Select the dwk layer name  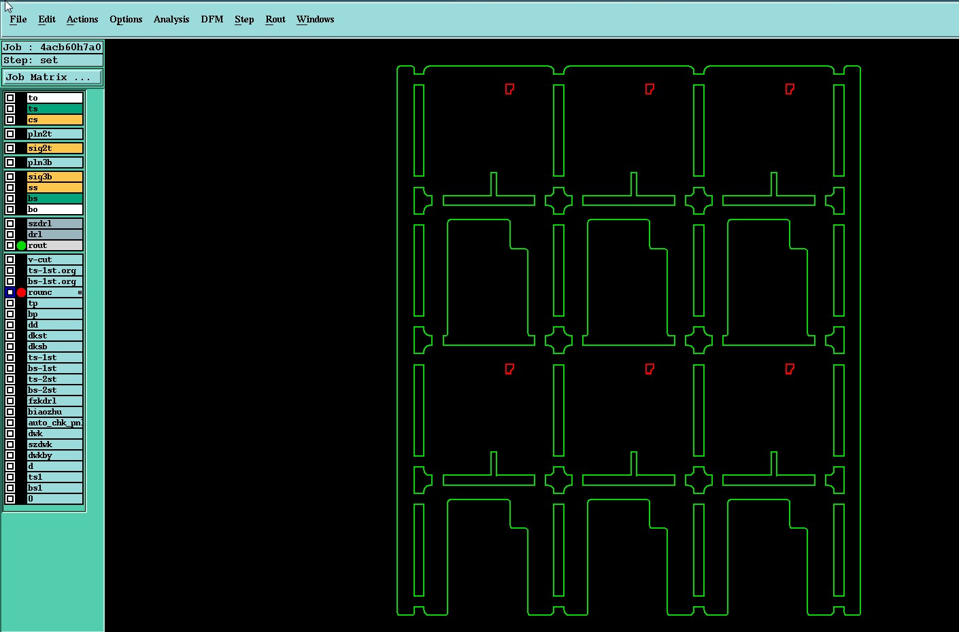(x=54, y=434)
